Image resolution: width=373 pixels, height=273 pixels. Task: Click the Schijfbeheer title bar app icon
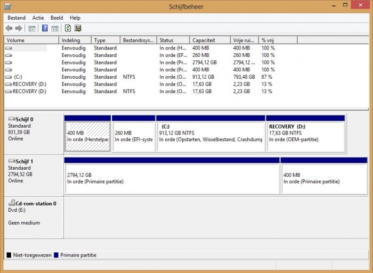[x=7, y=7]
